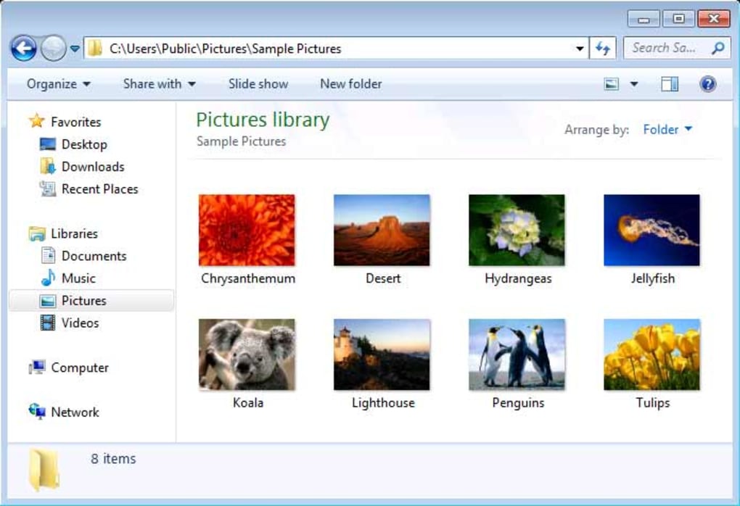Open the Arrange by Folder dropdown
The width and height of the screenshot is (740, 506).
pos(666,129)
